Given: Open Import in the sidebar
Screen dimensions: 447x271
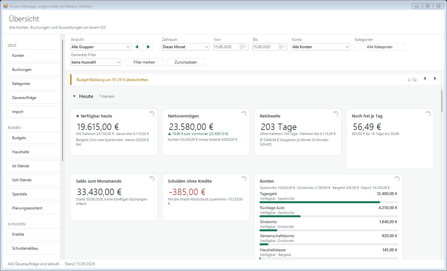Looking at the screenshot, I should (33, 112).
